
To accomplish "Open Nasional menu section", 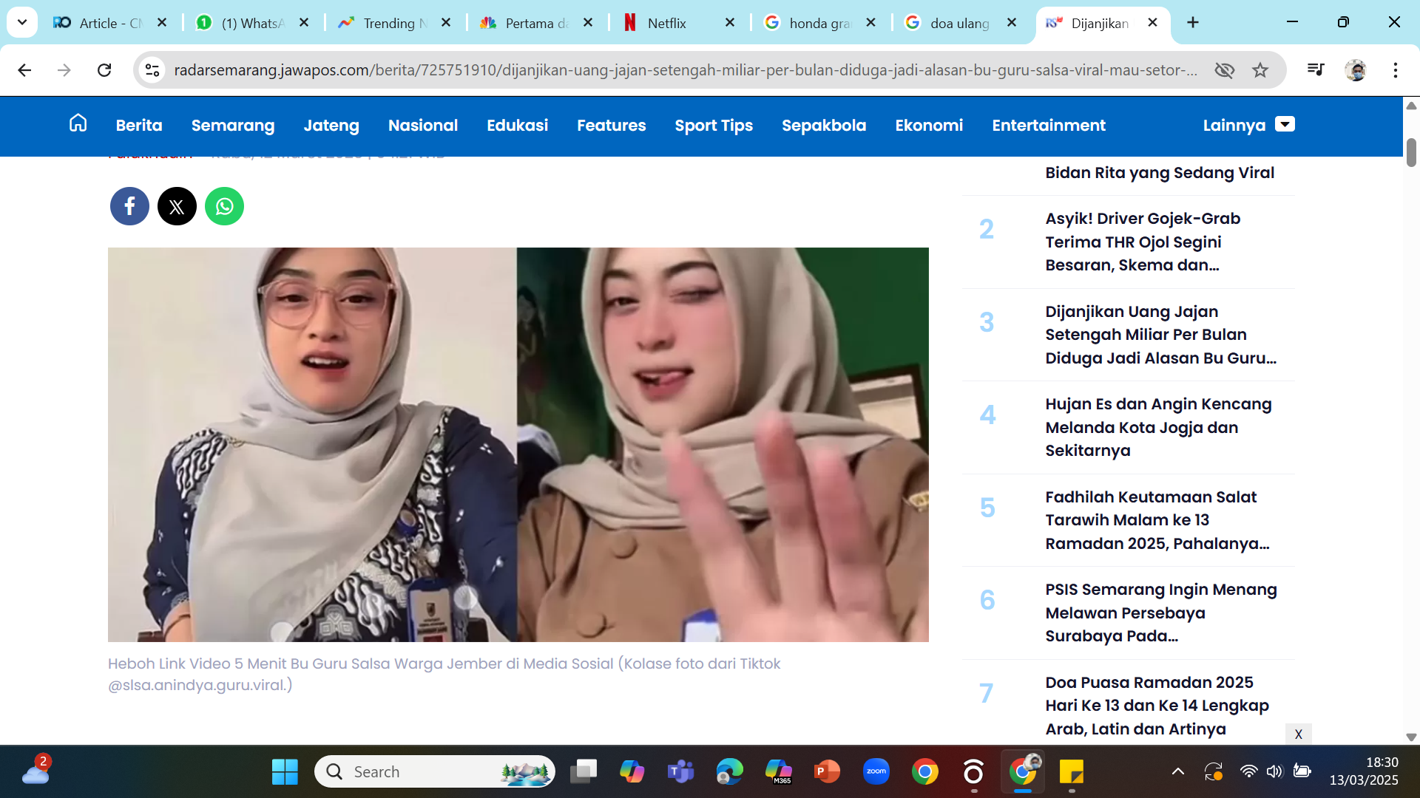I will (x=423, y=125).
